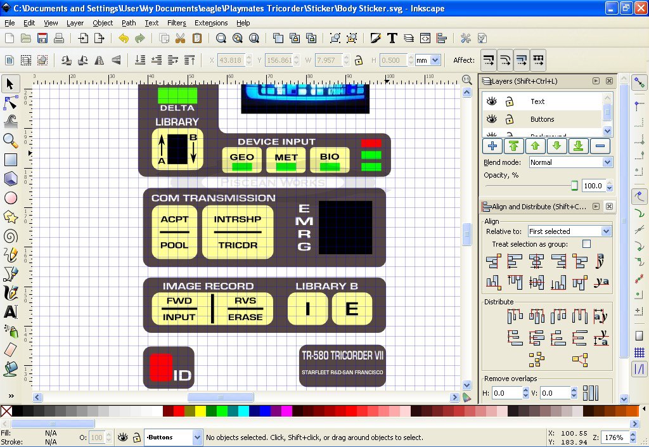
Task: Select the Calligraphy tool
Action: click(x=10, y=293)
